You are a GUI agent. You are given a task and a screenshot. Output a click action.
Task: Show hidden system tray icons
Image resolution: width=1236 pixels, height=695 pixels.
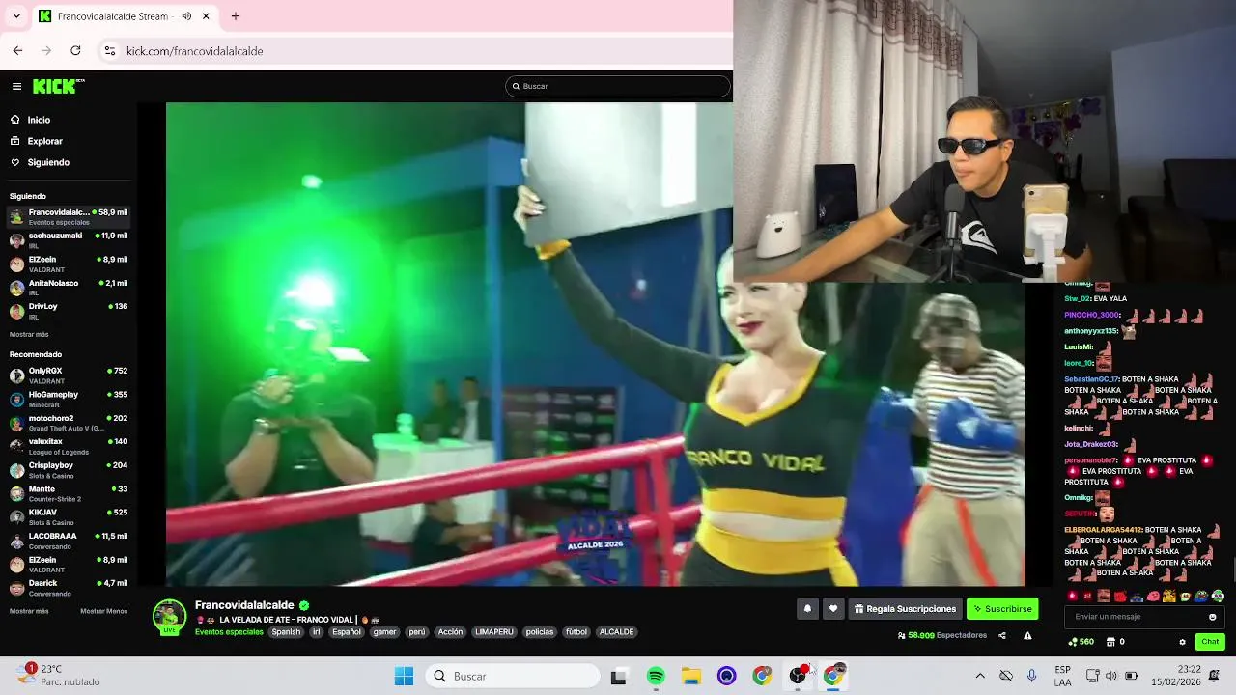[980, 676]
